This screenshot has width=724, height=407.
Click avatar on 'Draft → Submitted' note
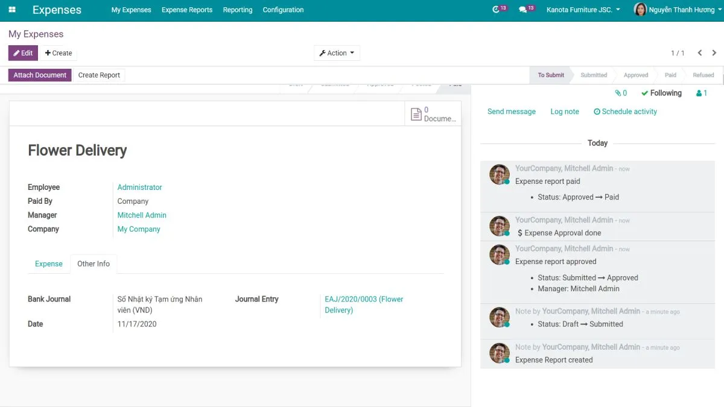[500, 317]
